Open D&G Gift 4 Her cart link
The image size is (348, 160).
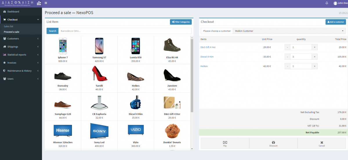[208, 47]
